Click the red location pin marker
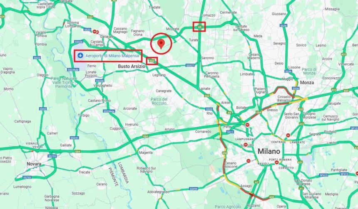The image size is (358, 209). [x=162, y=44]
